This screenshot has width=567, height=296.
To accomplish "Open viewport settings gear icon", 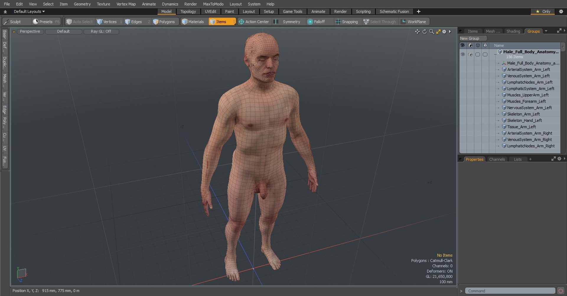I will (x=444, y=32).
